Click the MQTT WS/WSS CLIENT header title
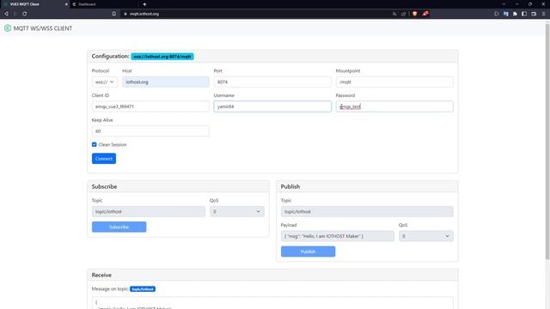 (43, 28)
